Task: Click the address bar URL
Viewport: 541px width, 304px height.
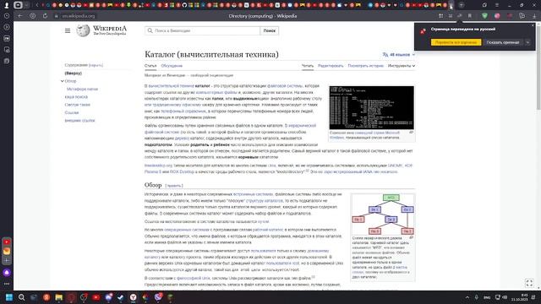Action: [x=79, y=16]
